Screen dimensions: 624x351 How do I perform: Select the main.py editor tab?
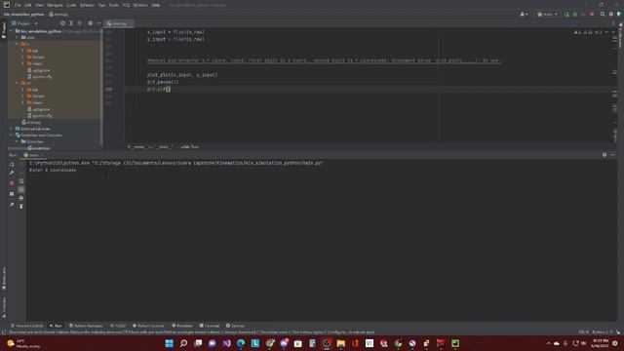coord(119,23)
